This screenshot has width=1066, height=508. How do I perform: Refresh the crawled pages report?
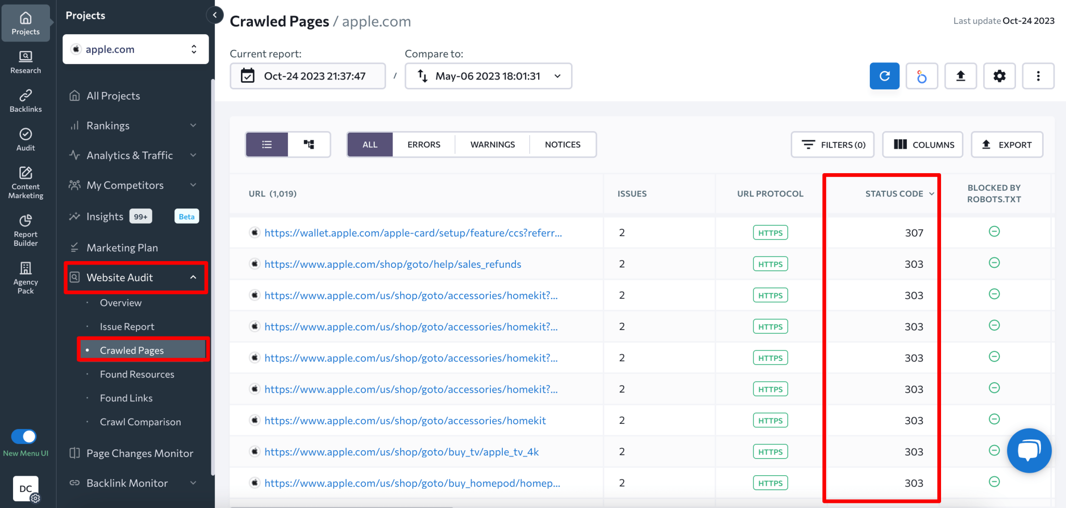884,76
